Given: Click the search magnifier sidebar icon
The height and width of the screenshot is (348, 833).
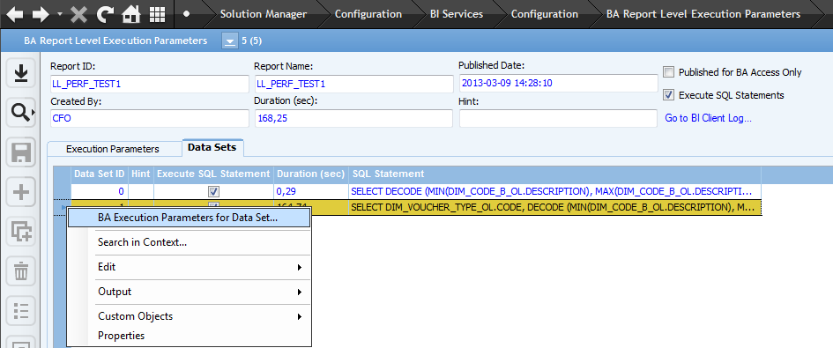Looking at the screenshot, I should tap(21, 112).
